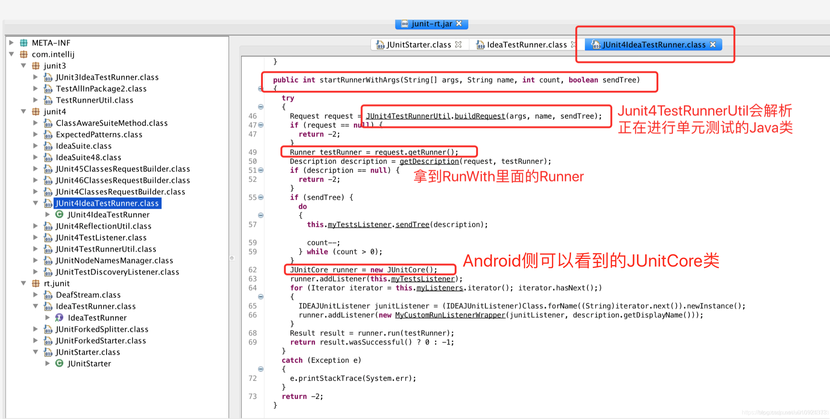Click the TestRunnerUtil.class file icon
This screenshot has height=419, width=830.
point(48,100)
